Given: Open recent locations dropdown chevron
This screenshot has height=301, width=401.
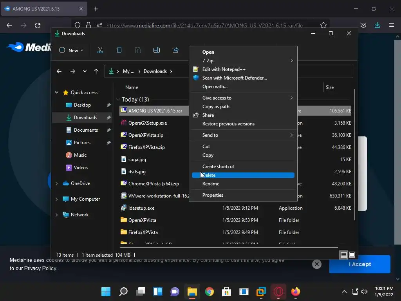Looking at the screenshot, I should coord(85,71).
